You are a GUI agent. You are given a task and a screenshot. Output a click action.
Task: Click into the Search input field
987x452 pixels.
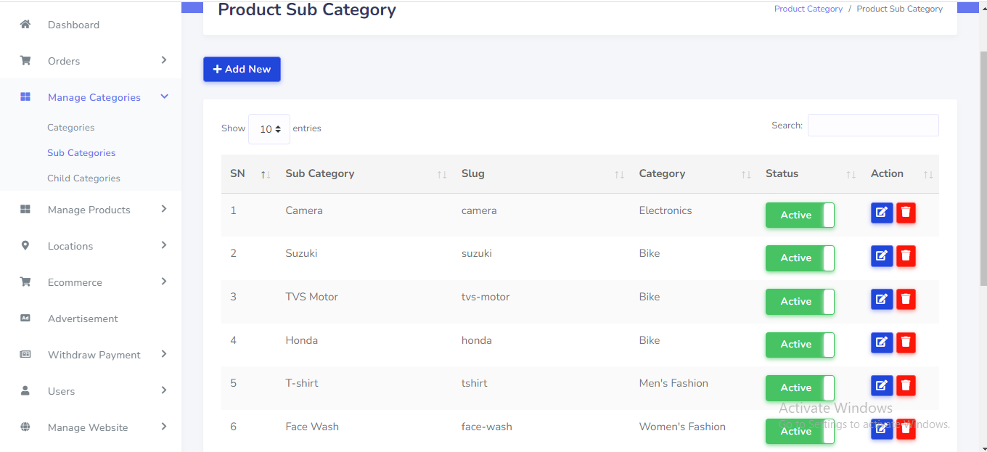(x=873, y=126)
